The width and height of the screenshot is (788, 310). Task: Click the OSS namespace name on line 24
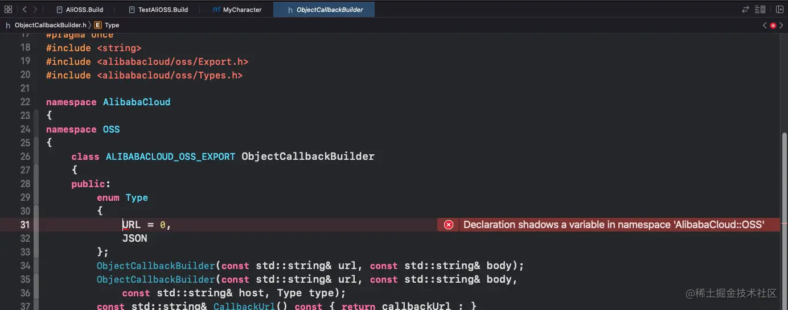[x=111, y=129]
